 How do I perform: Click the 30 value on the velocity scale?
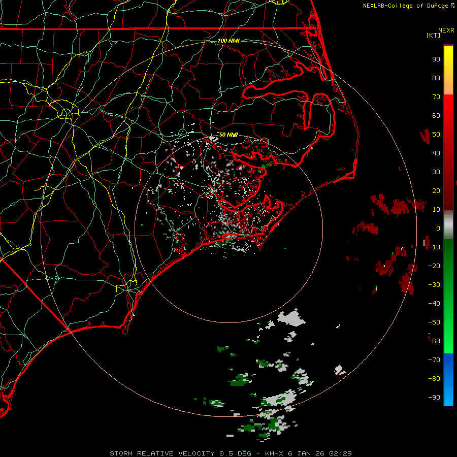coord(436,172)
